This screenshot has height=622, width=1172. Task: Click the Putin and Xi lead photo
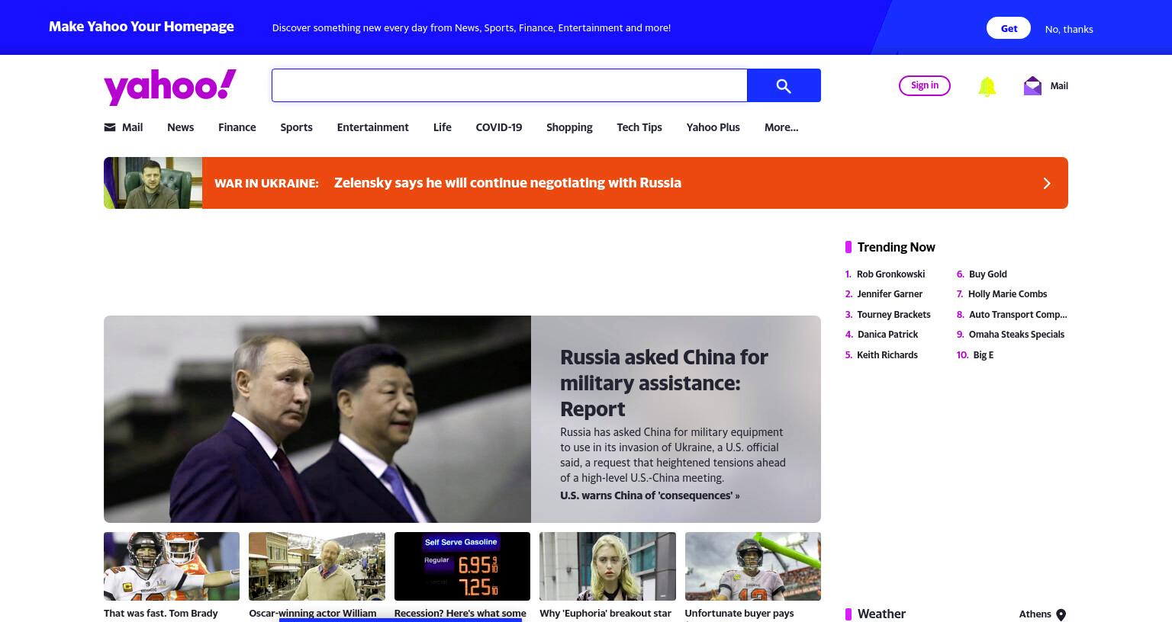[x=317, y=419]
